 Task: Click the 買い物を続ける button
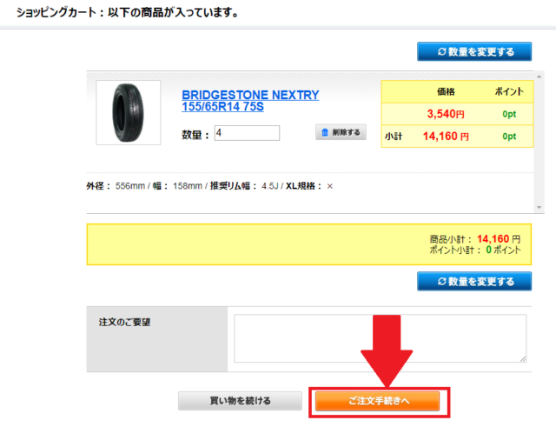240,401
